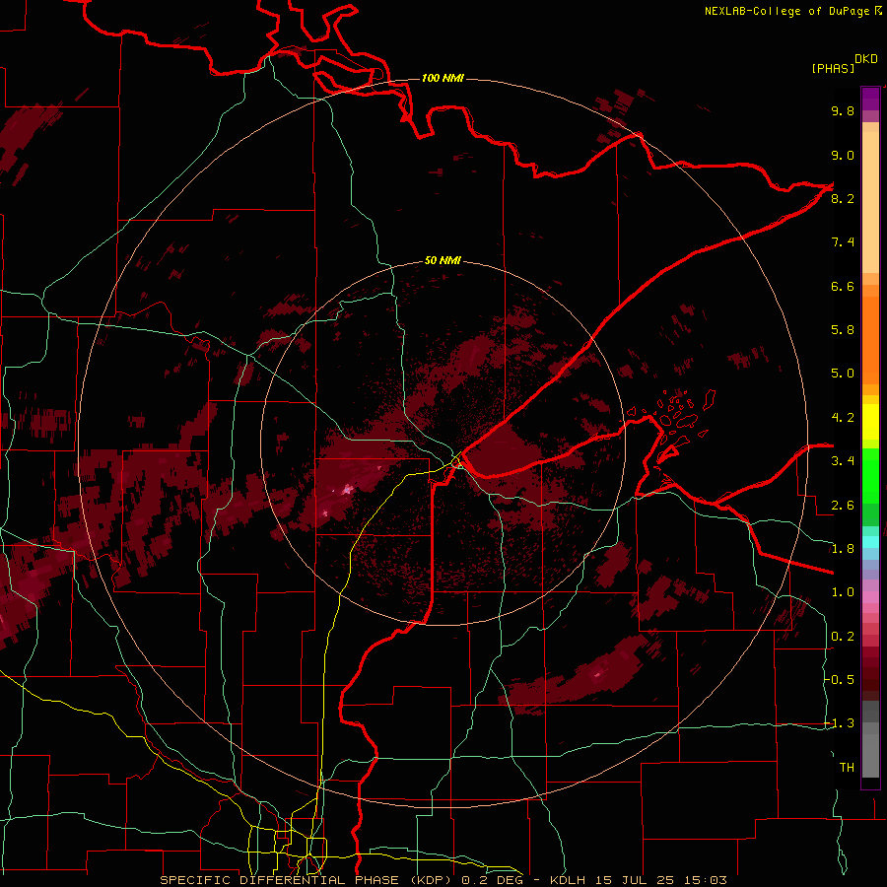This screenshot has width=887, height=887.
Task: Click the 1.0 legend value
Action: click(843, 592)
